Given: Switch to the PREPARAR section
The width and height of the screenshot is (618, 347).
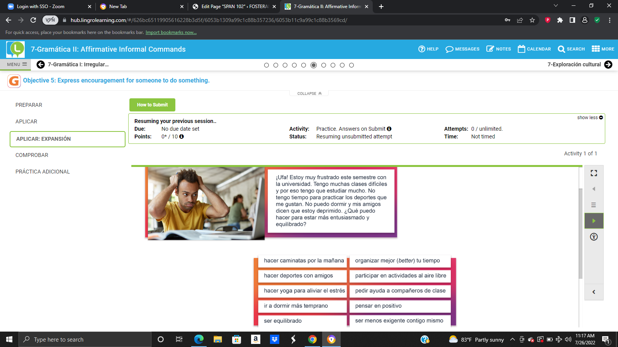Looking at the screenshot, I should click(29, 105).
